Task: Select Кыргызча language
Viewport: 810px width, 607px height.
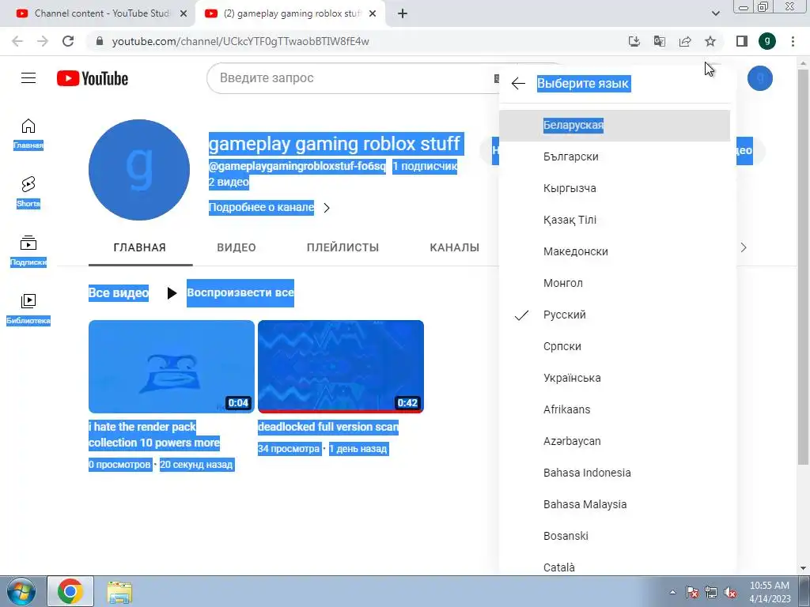Action: (614, 188)
